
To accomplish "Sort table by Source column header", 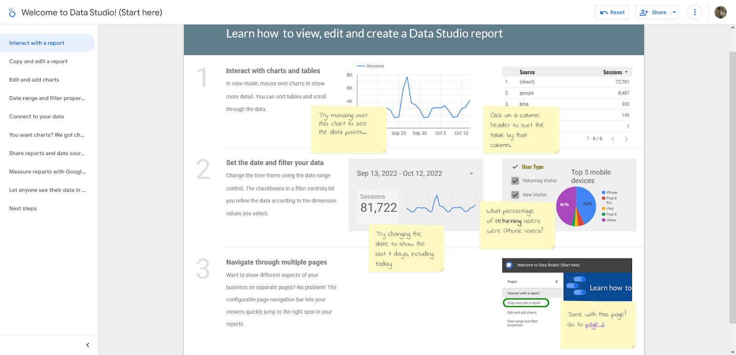I will (527, 72).
